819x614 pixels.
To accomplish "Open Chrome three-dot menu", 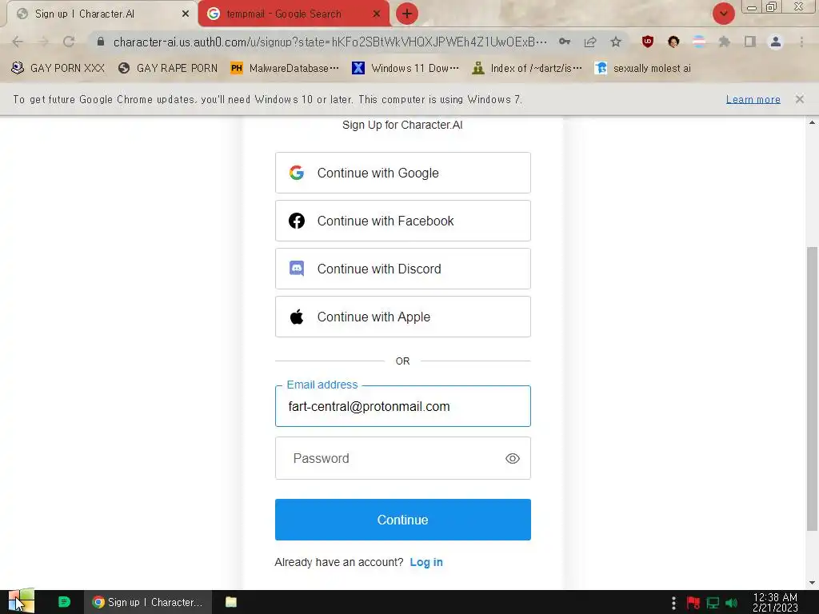I will pyautogui.click(x=801, y=42).
